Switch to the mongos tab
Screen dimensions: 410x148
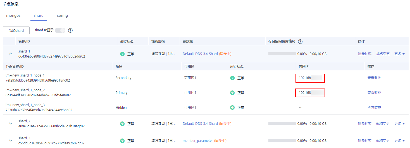13,16
